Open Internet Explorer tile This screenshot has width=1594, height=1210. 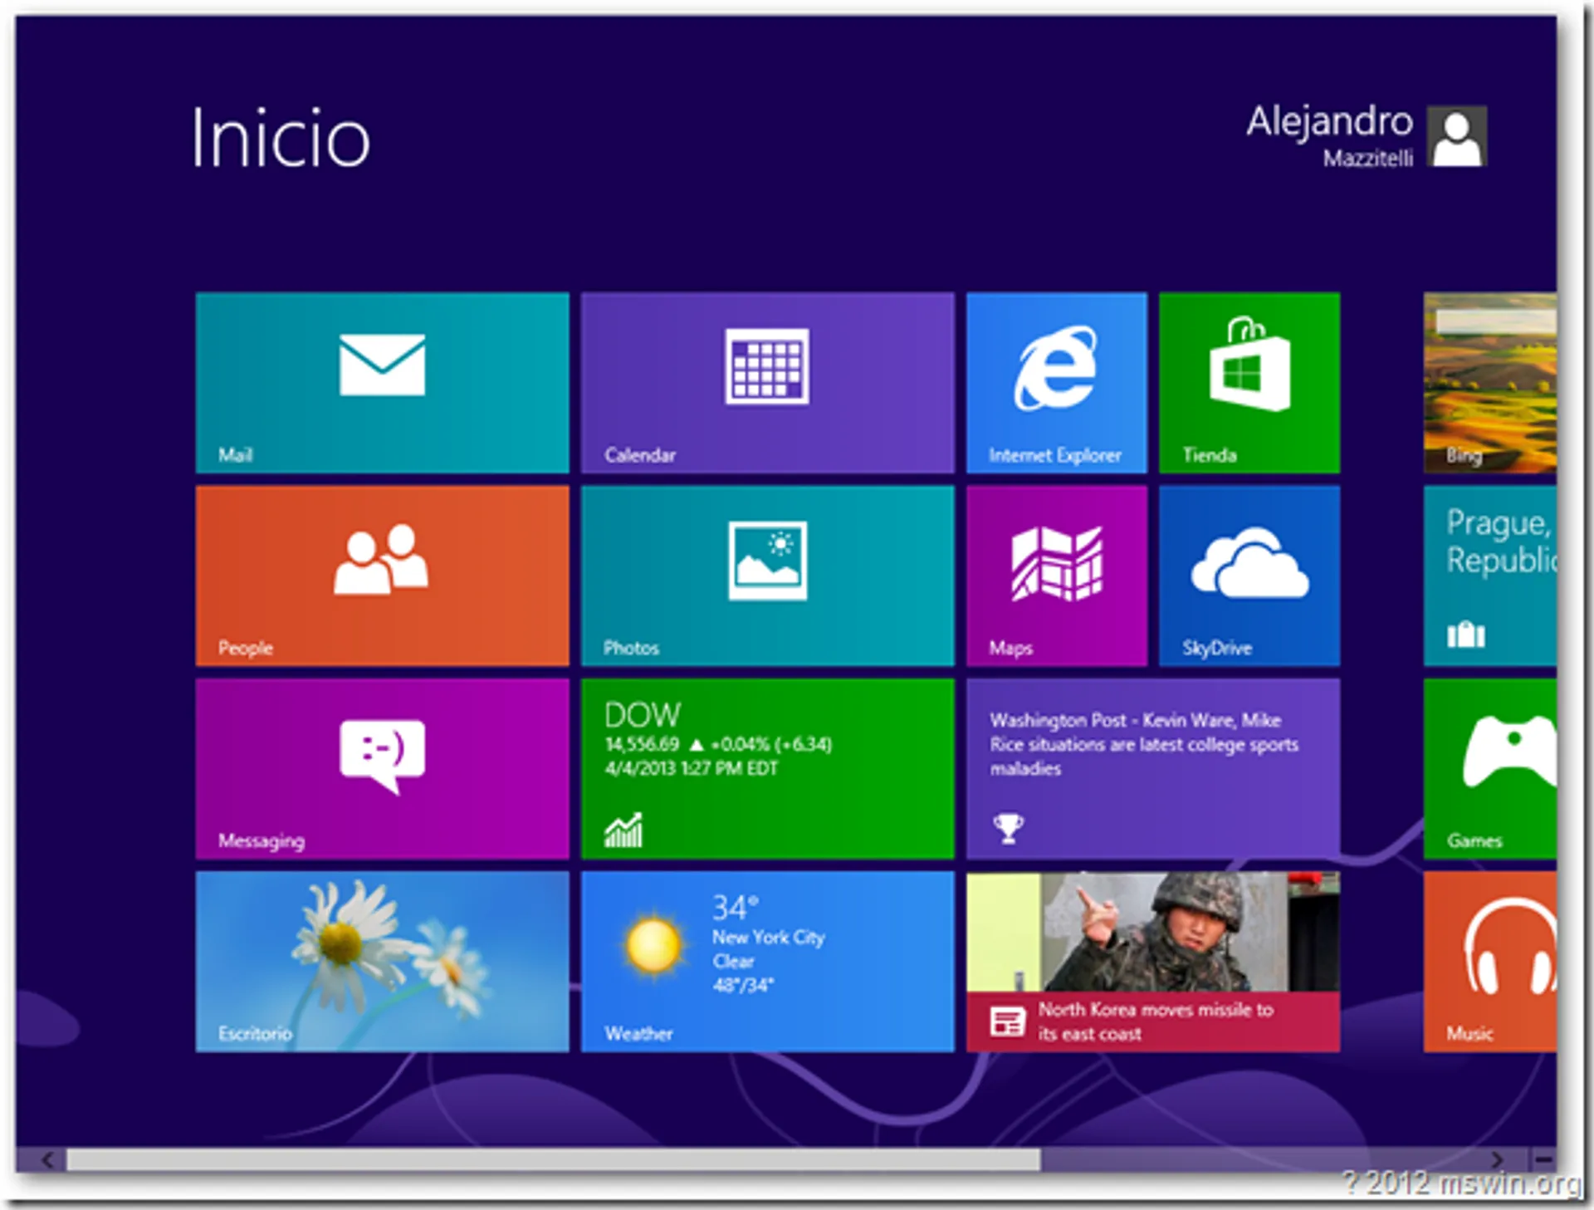1056,383
